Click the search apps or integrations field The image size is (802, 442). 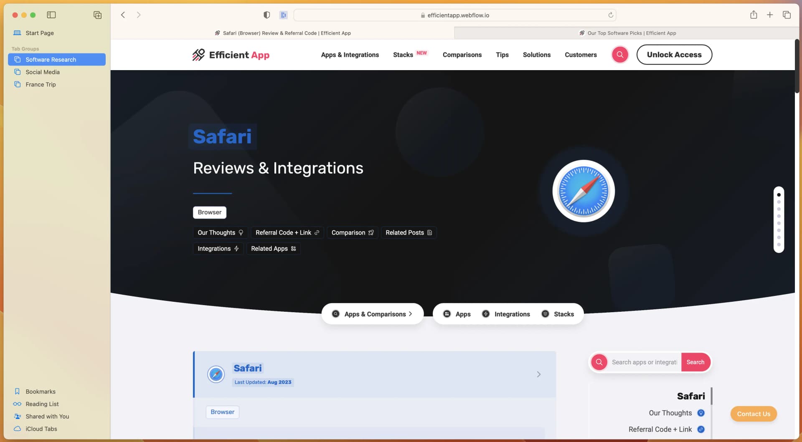[644, 362]
